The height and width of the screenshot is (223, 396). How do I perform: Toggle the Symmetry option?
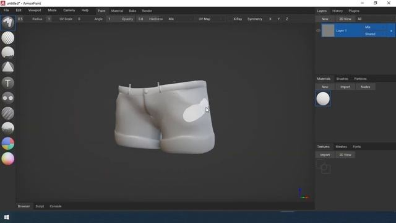(x=254, y=19)
